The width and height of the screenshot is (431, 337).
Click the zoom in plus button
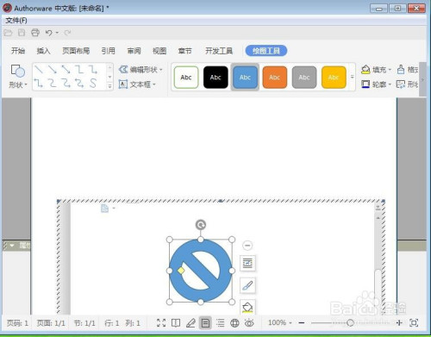(x=399, y=323)
